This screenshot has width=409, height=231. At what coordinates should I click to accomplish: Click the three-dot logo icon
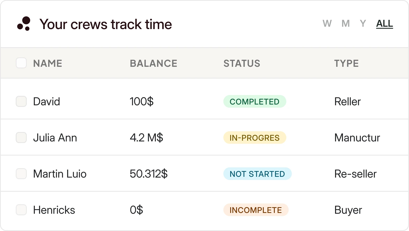24,24
